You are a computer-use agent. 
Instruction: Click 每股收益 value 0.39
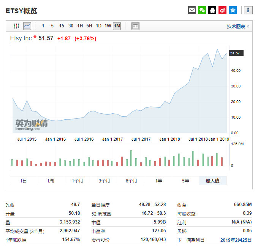247,213
